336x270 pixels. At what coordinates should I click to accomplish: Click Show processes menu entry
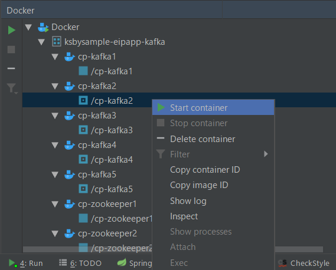click(213, 232)
